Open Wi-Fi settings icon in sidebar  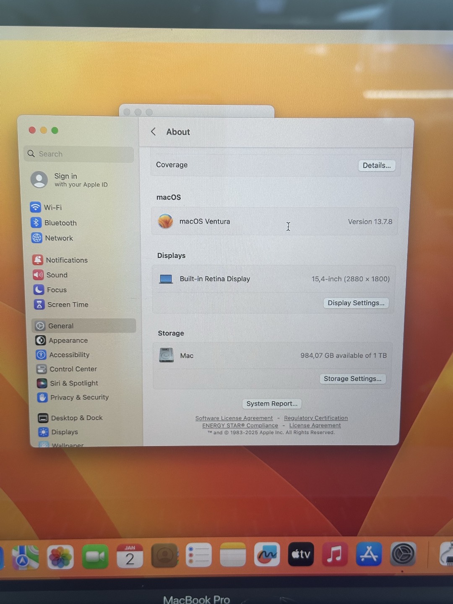click(x=36, y=207)
